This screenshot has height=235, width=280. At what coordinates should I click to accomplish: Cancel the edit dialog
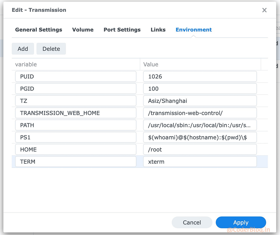192,222
